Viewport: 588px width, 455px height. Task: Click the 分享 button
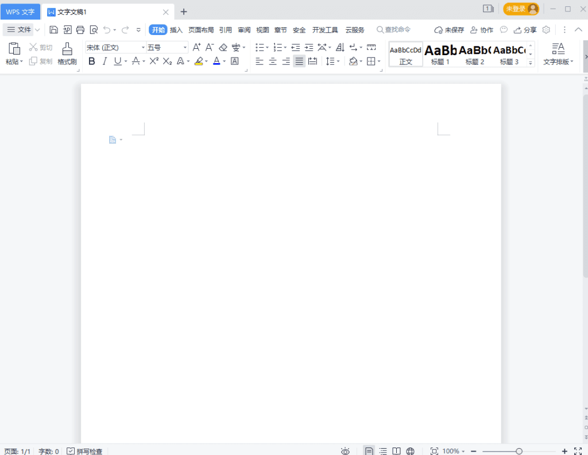click(x=525, y=29)
